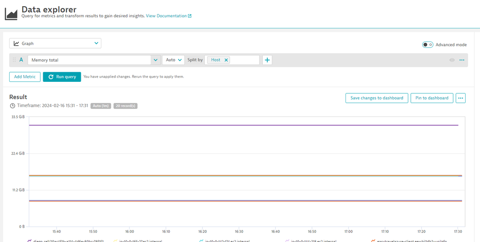Open the Result section more options menu

click(x=461, y=98)
